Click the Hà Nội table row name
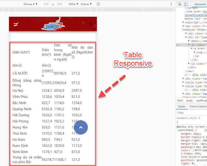This screenshot has height=166, width=207. (18, 91)
